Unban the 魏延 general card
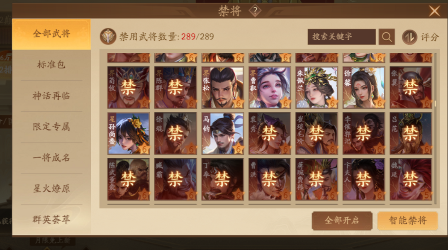Image resolution: width=448 pixels, height=250 pixels. [411, 179]
